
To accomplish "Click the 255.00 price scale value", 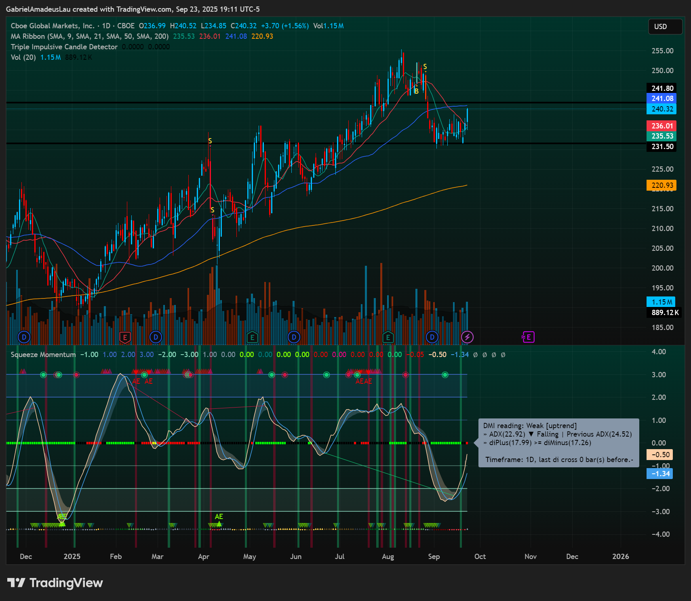I will 663,51.
